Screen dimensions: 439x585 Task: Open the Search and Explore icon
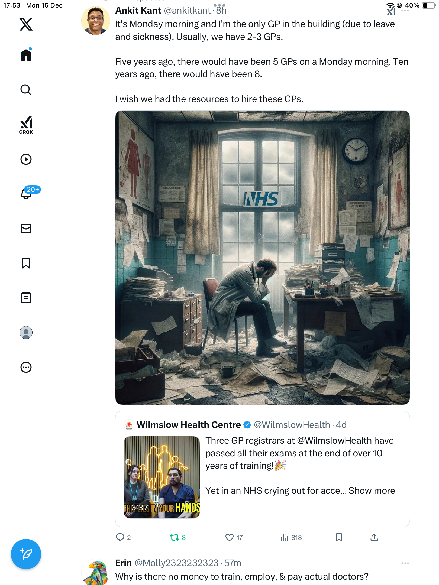(x=26, y=90)
